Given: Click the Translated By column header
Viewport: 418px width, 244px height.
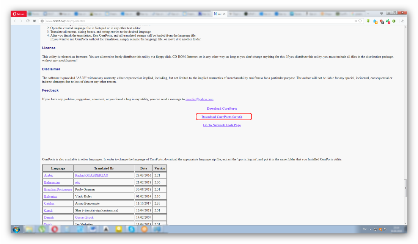Looking at the screenshot, I should pos(104,168).
